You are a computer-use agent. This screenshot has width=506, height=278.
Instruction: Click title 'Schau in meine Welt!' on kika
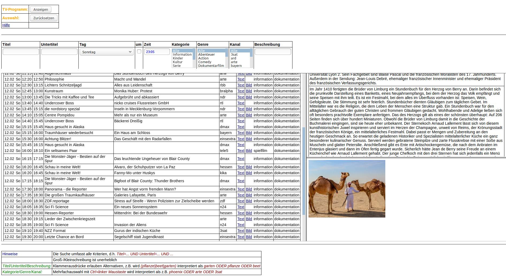point(62,173)
